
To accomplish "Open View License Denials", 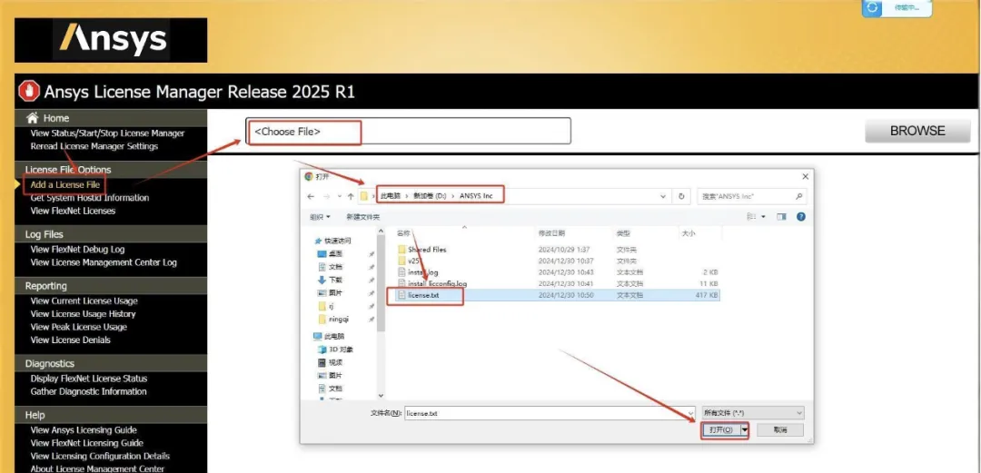I will tap(71, 340).
